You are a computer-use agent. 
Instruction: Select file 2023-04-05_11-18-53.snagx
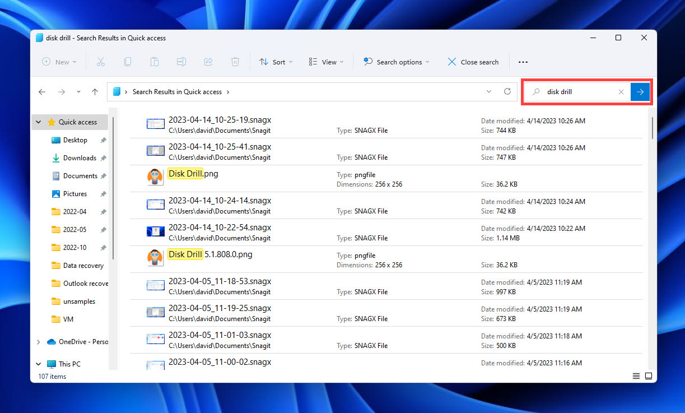[x=386, y=286]
